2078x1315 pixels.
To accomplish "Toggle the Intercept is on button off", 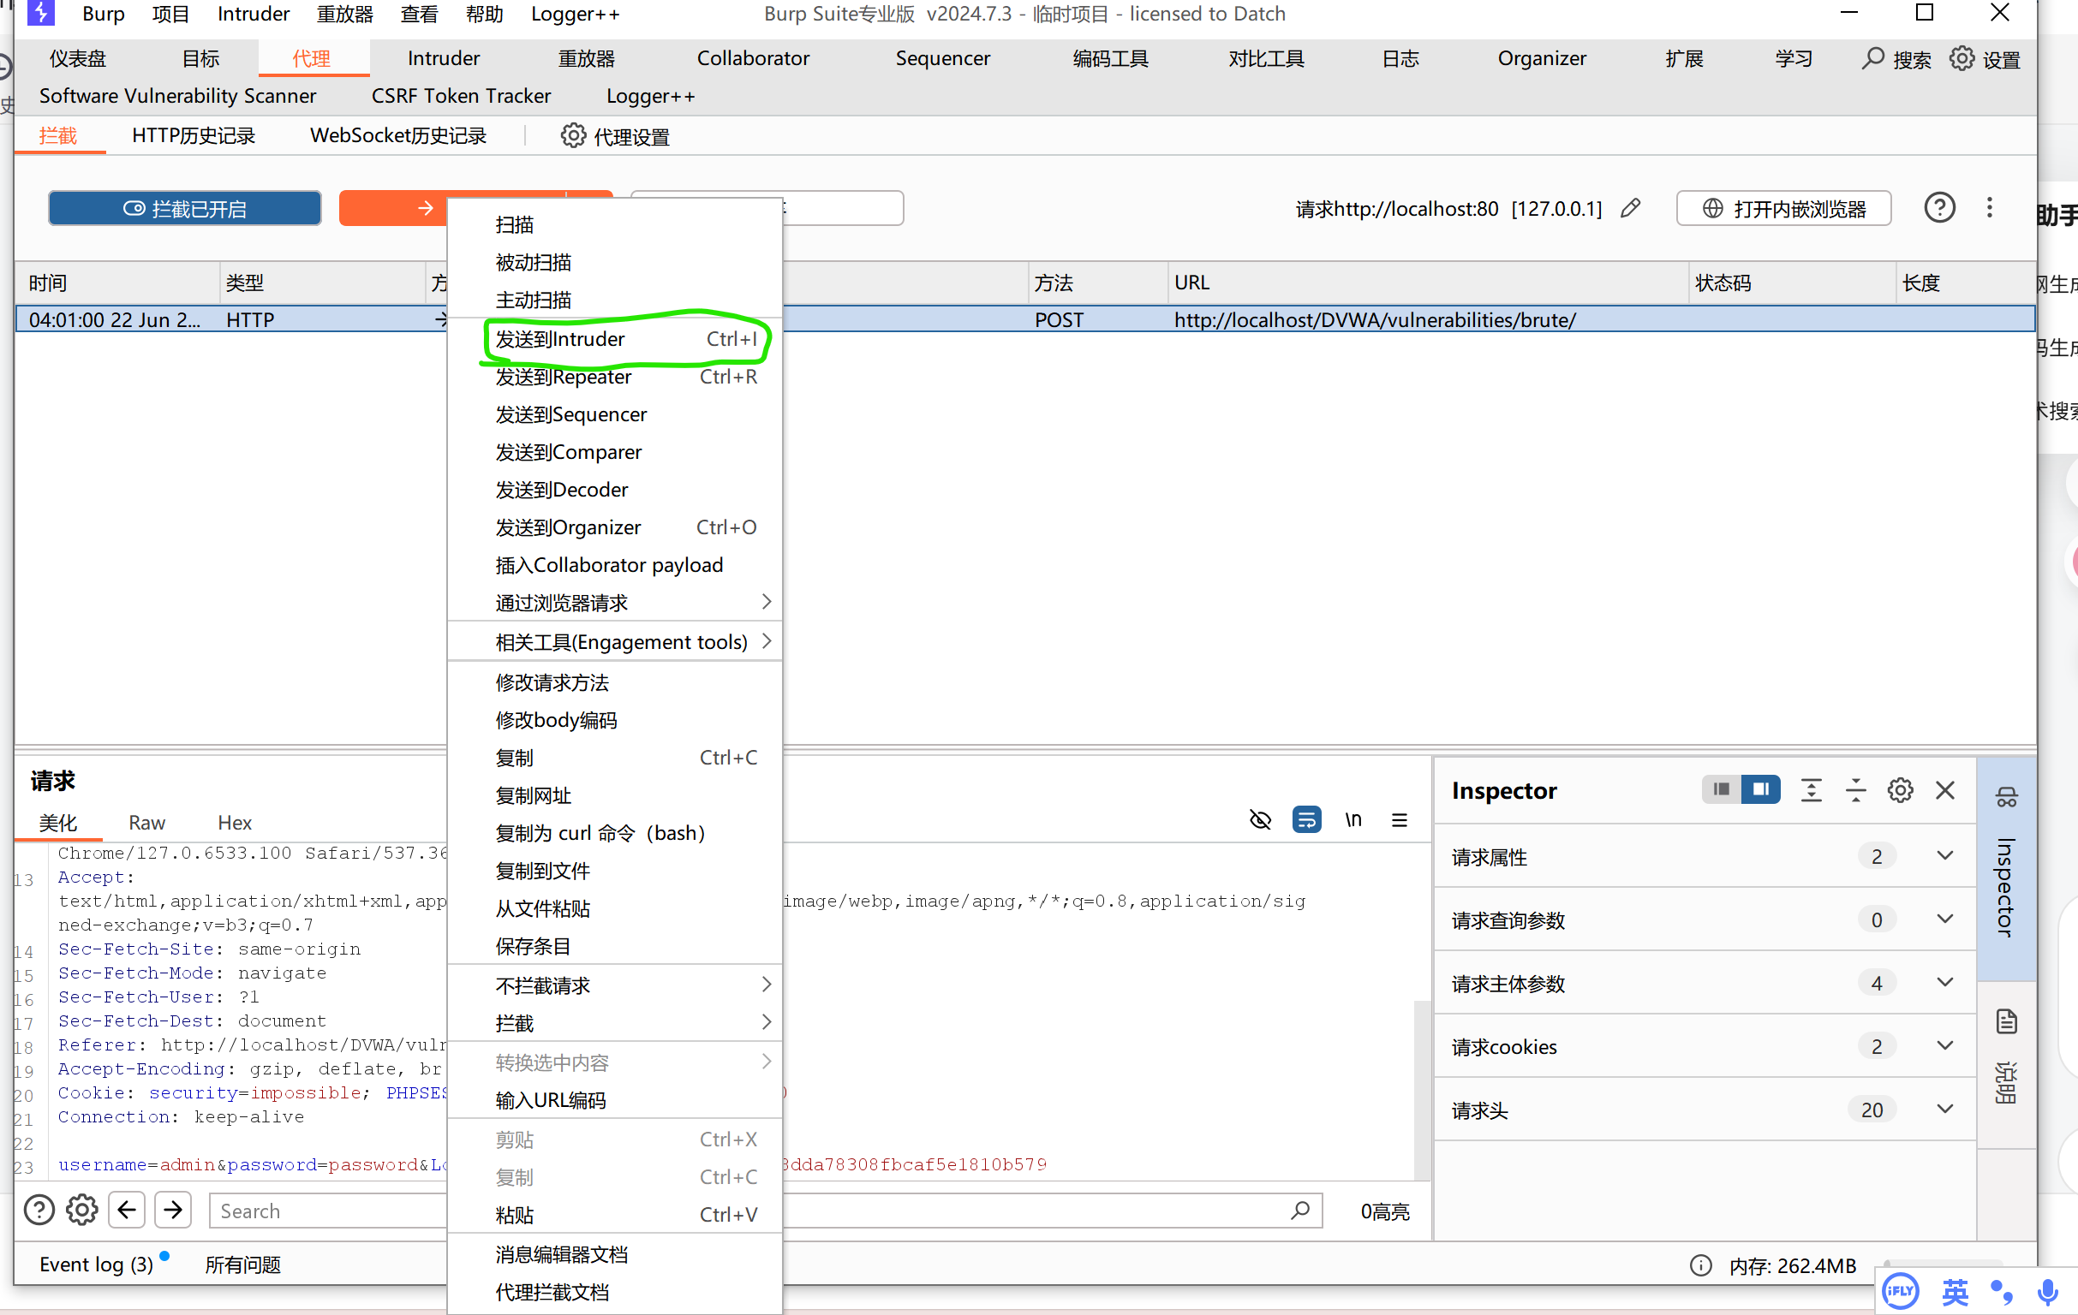I will pyautogui.click(x=185, y=208).
